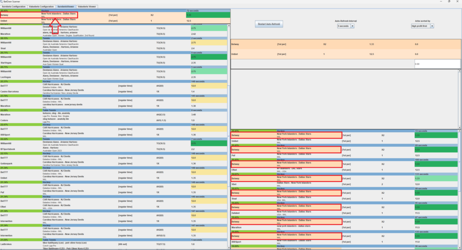The width and height of the screenshot is (462, 250).
Task: Click the 23.76% Hockey header row
Action: point(114,96)
